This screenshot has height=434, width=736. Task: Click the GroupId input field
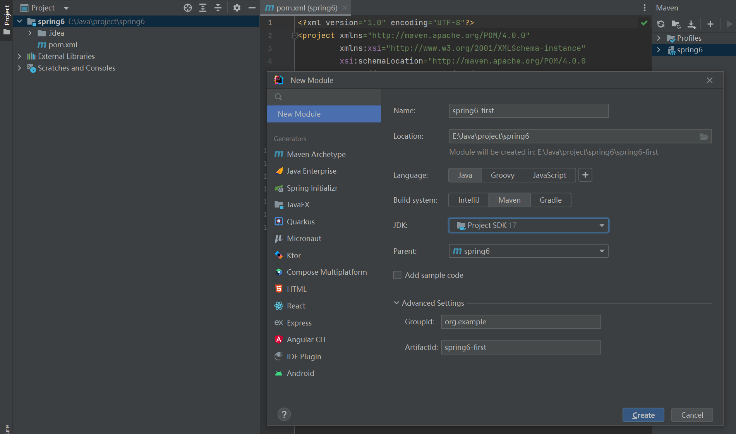coord(521,322)
